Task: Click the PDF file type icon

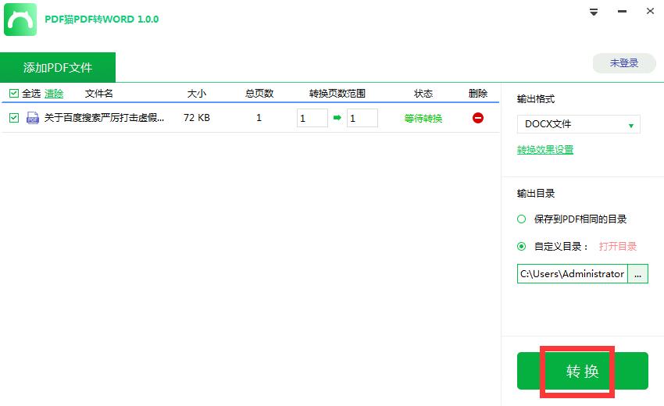Action: (x=33, y=118)
